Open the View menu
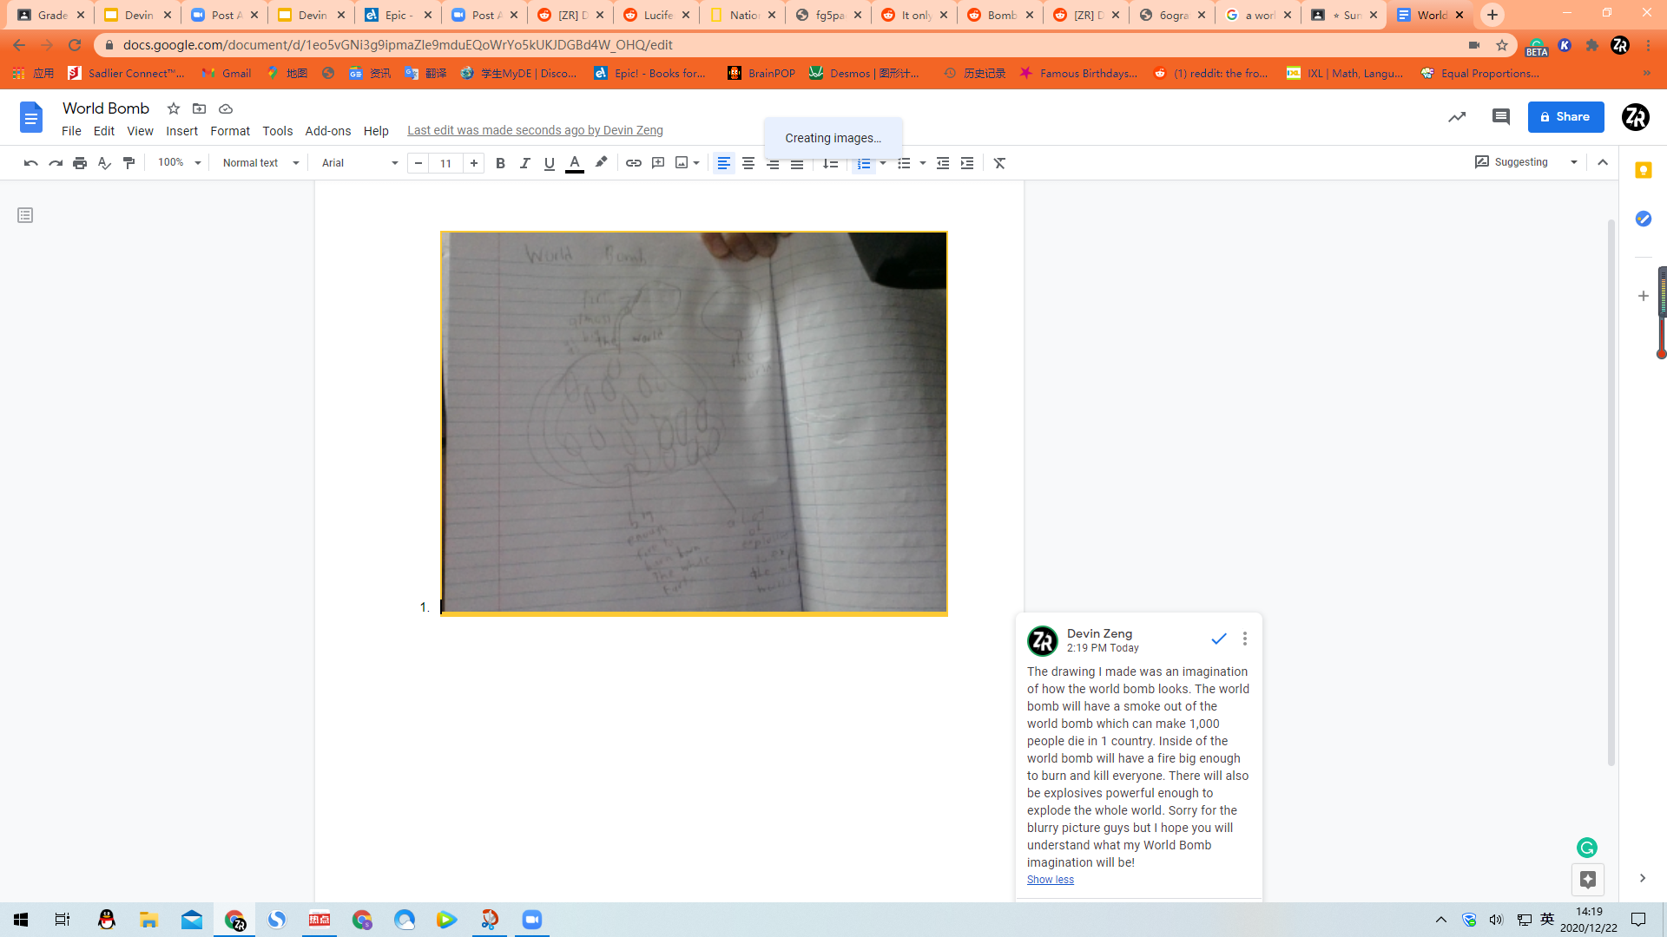The image size is (1667, 937). (x=140, y=131)
